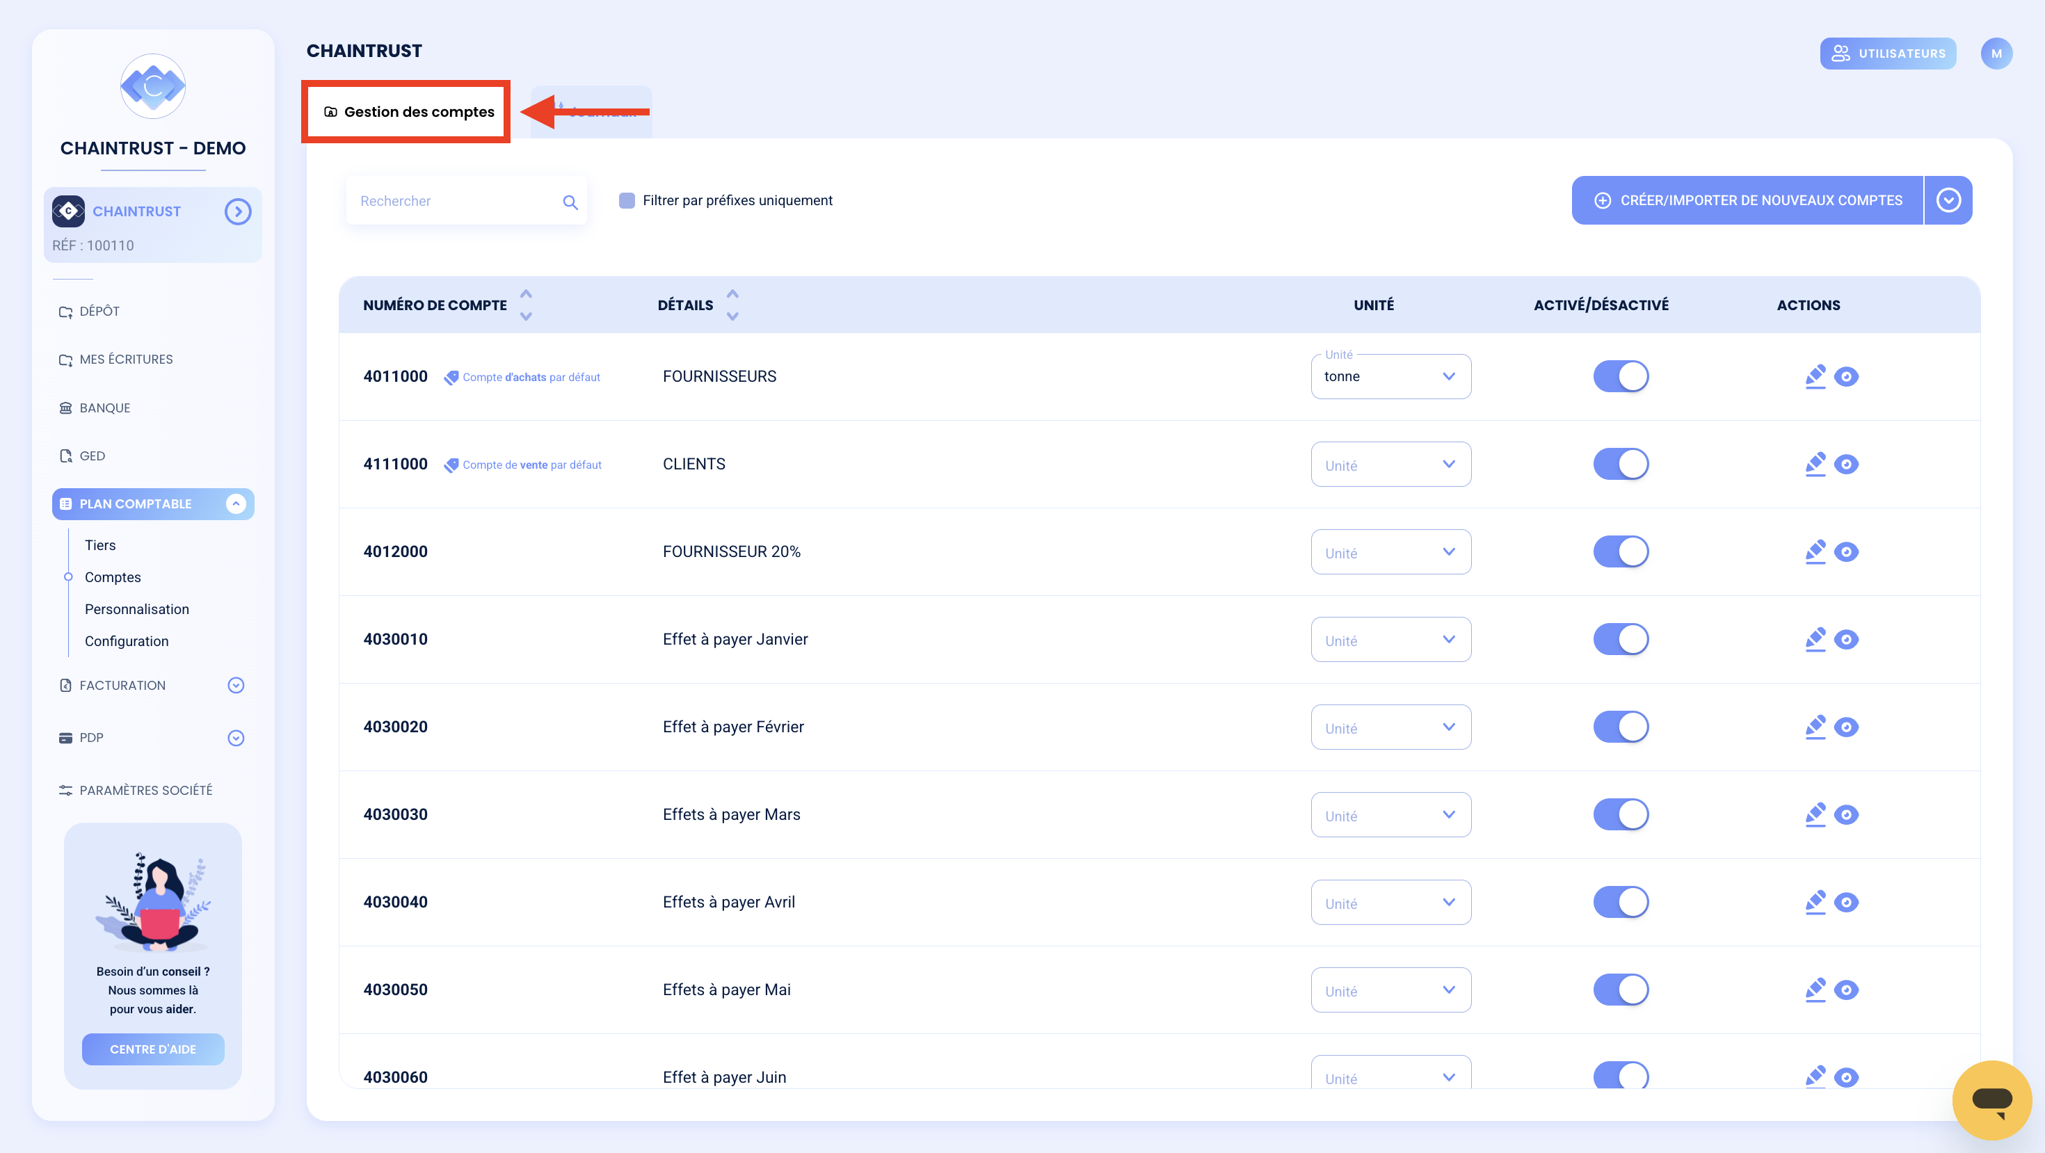
Task: View the Effet à payer Janvier account
Action: (x=1847, y=640)
